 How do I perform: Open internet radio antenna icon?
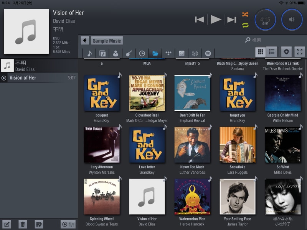pos(195,53)
